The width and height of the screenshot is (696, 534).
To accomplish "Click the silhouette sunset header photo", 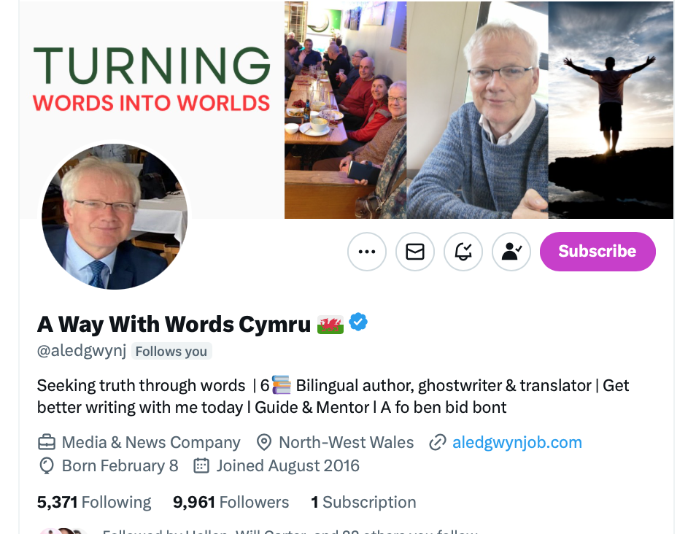I will (611, 110).
